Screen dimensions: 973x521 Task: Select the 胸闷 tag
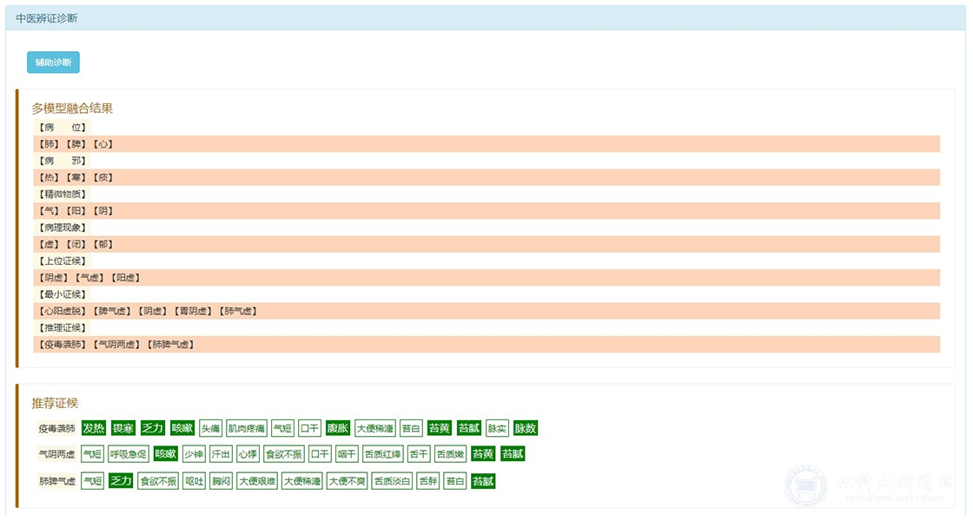tap(221, 481)
